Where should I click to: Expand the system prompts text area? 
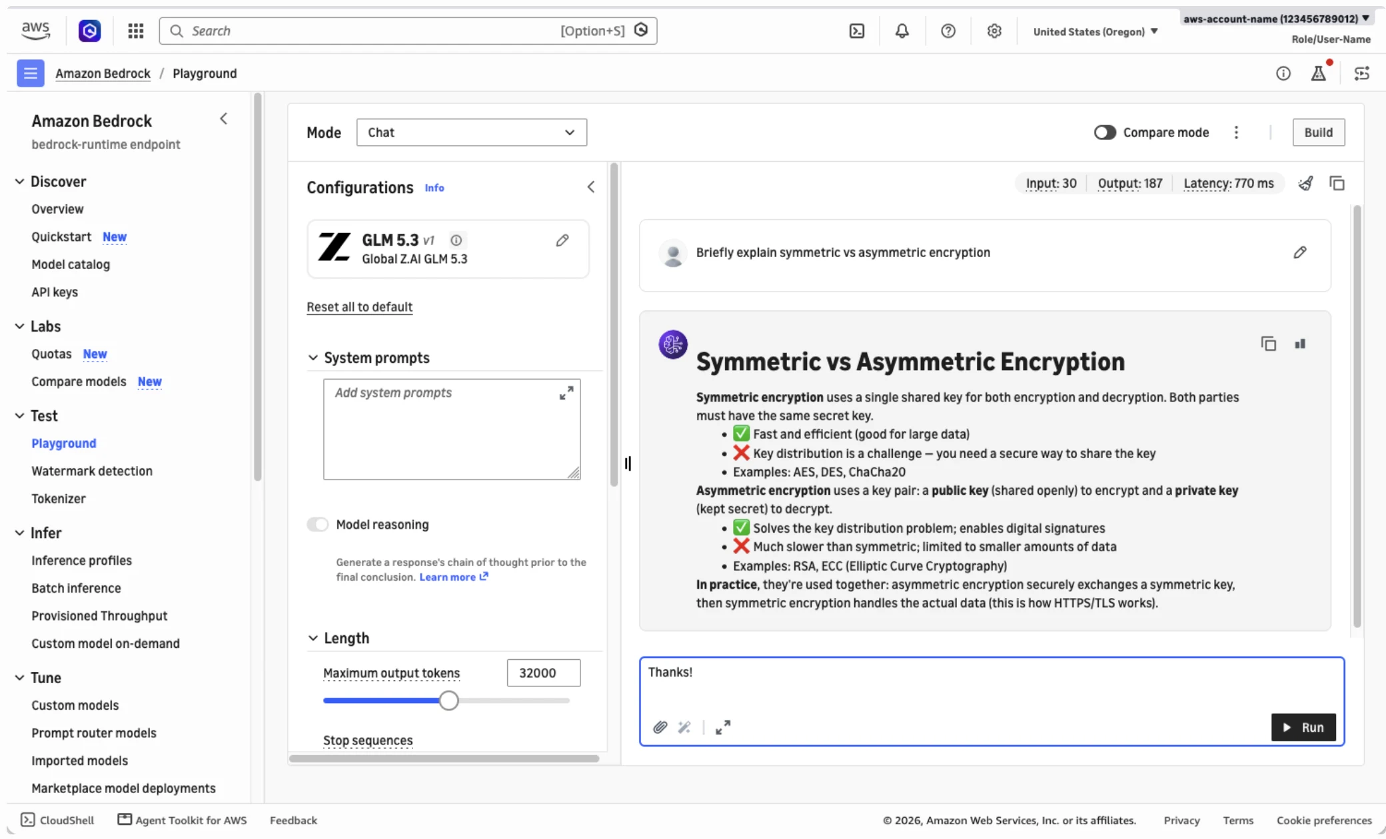566,394
